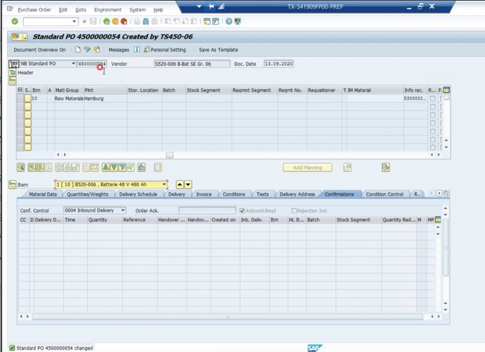The width and height of the screenshot is (485, 352).
Task: Click the Messages button
Action: [119, 50]
